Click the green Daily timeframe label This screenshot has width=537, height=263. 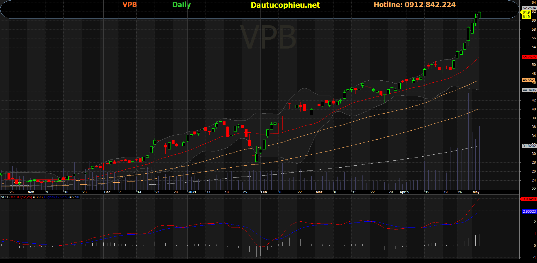point(182,5)
